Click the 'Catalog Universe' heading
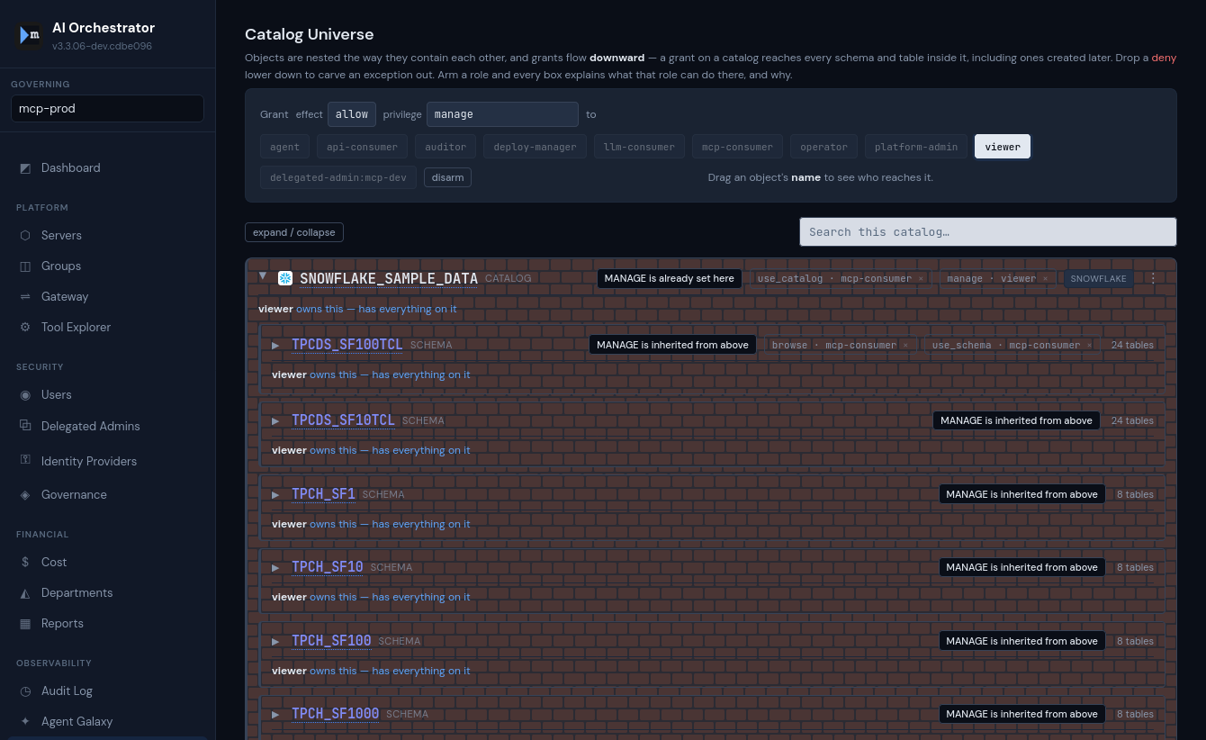Screen dimensions: 1206x740 point(309,35)
